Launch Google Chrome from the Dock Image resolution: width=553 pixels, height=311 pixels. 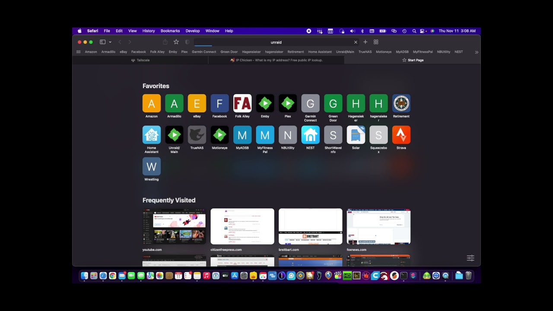tap(112, 276)
